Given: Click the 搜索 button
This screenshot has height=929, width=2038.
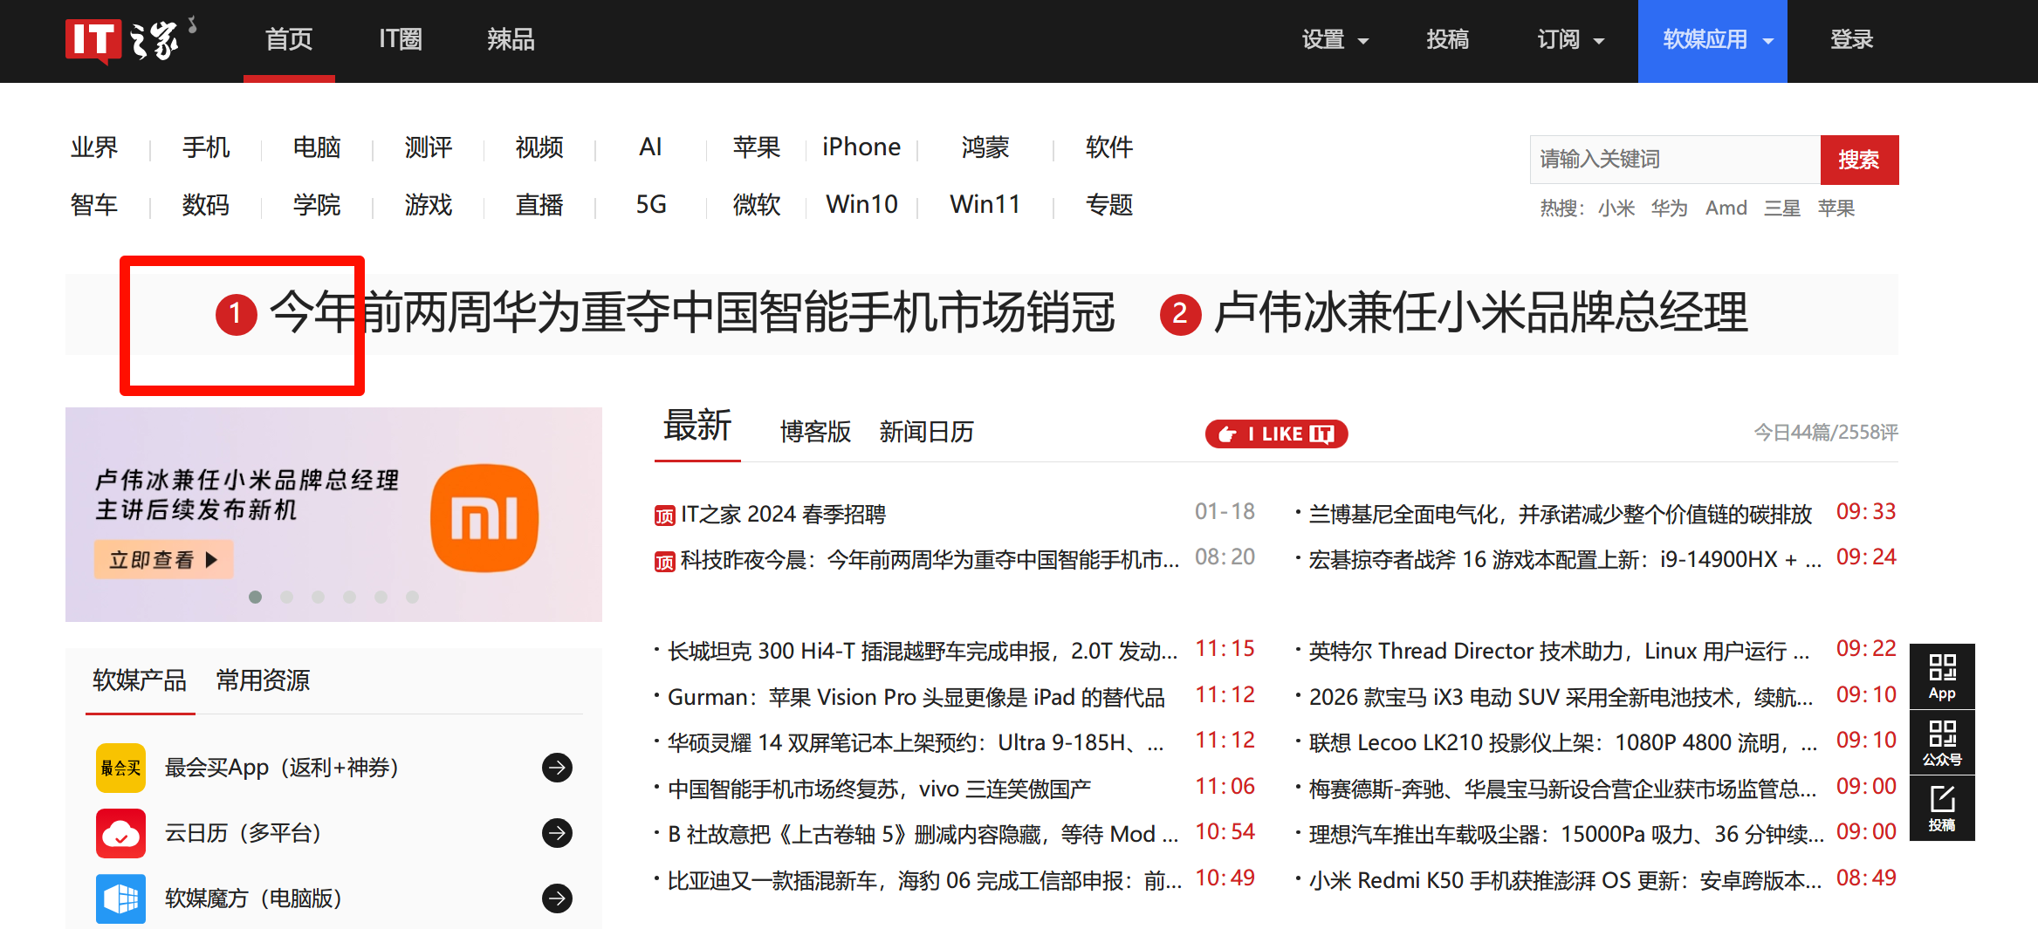Looking at the screenshot, I should (1859, 160).
